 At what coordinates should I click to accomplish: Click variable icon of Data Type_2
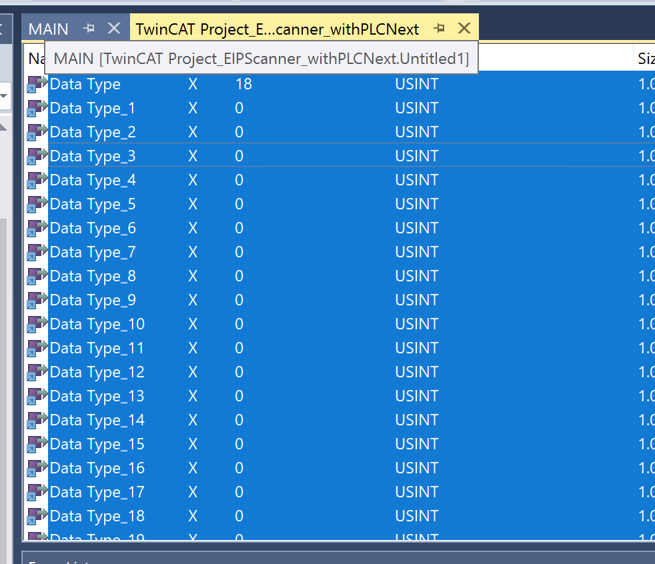(37, 133)
